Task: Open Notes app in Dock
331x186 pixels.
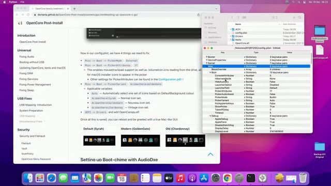Action: pos(157,178)
